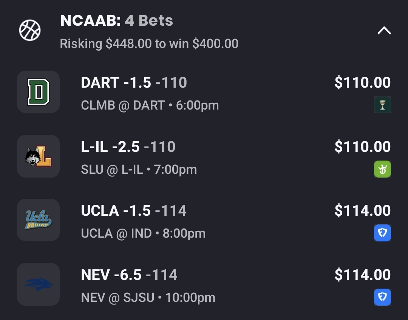
Task: Click the basketball sport icon
Action: [x=30, y=31]
